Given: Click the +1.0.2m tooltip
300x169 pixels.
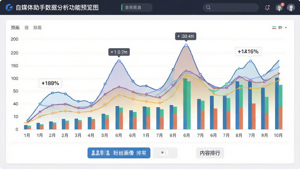Looking at the screenshot, I should pyautogui.click(x=119, y=52).
